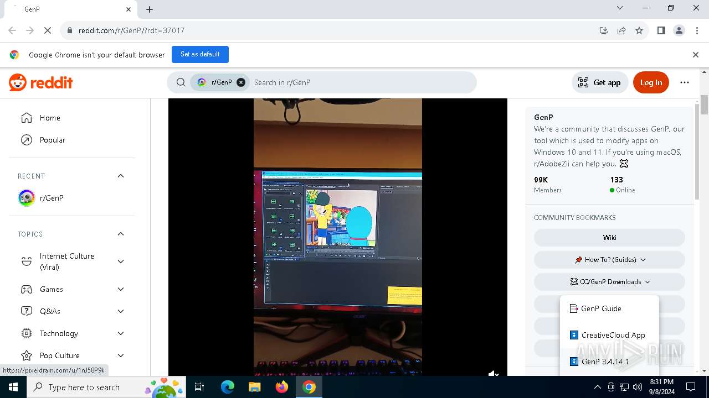Remove the r/GenP search filter
709x398 pixels.
tap(241, 82)
